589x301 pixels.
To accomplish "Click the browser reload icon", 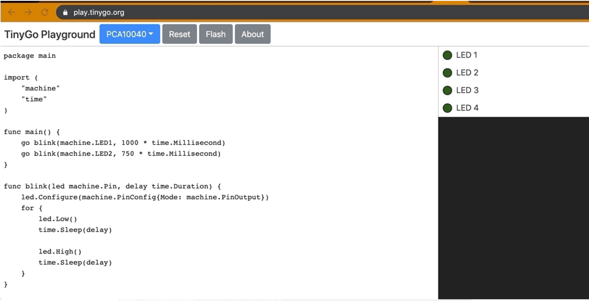I will 45,12.
